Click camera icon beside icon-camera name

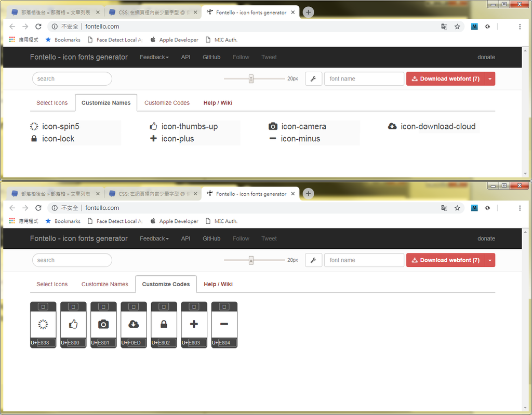[x=273, y=127]
